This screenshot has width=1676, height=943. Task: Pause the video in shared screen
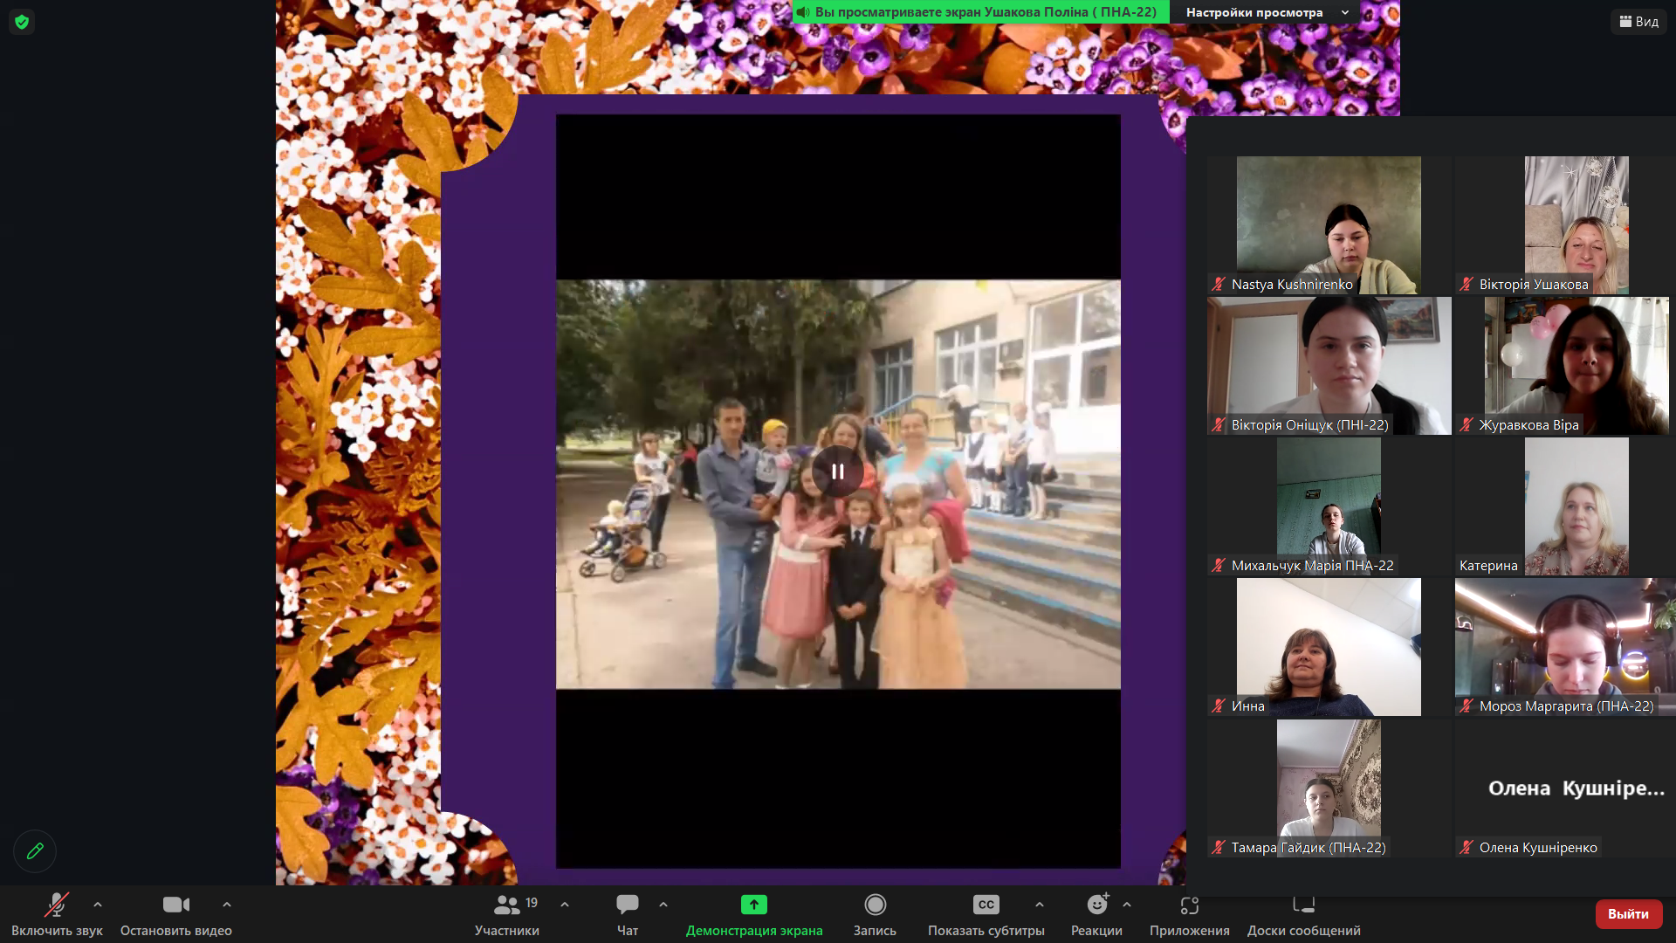tap(837, 471)
